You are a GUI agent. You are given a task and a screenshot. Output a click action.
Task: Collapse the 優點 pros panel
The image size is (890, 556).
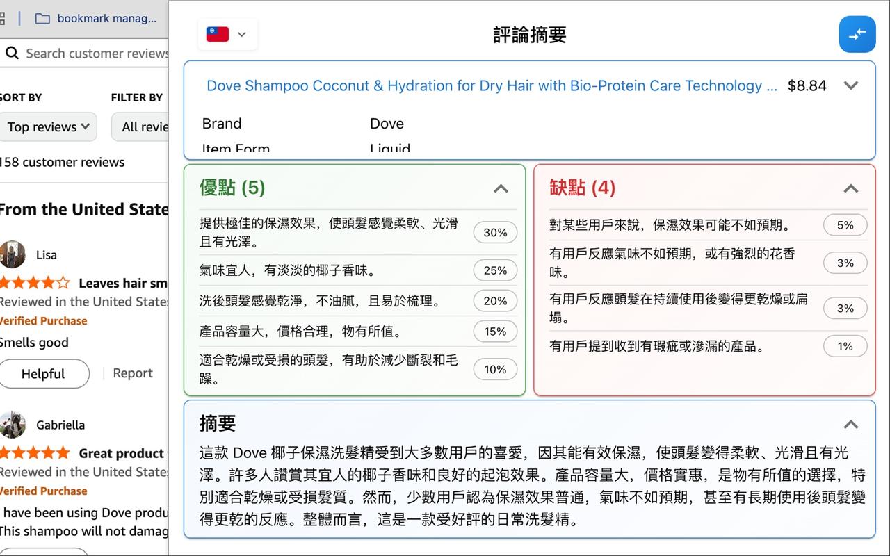click(x=501, y=188)
